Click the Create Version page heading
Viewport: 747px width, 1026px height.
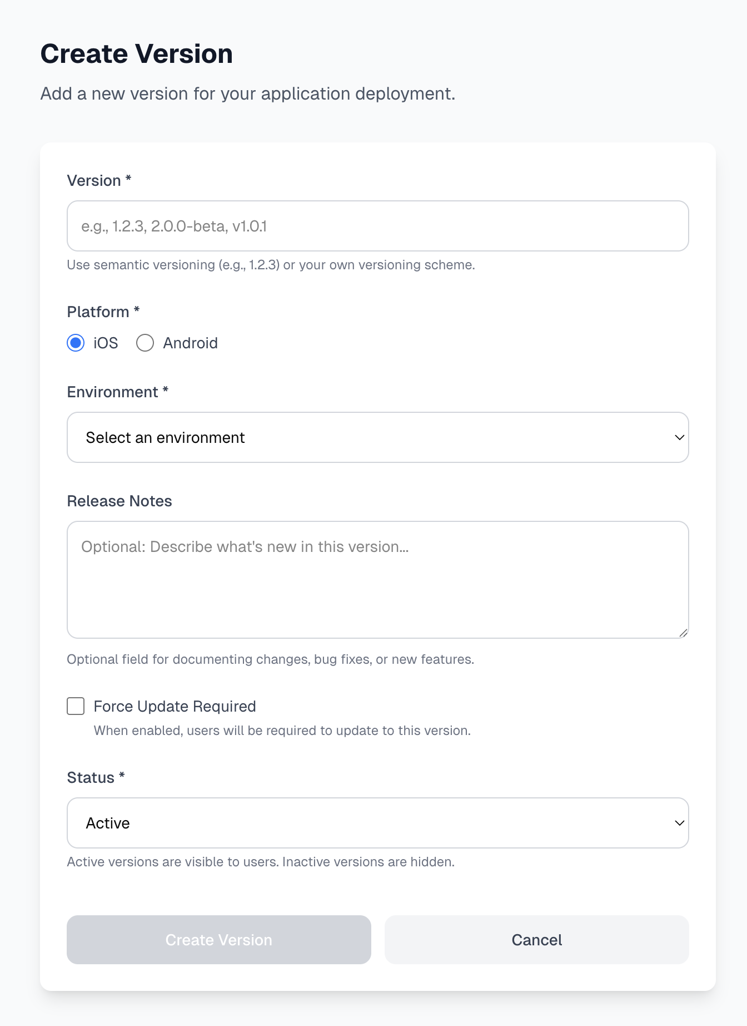[136, 53]
